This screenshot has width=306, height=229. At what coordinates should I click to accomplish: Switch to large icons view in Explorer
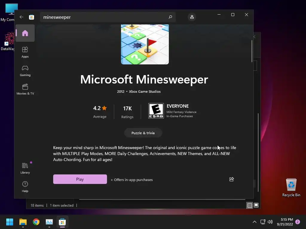tap(256, 205)
